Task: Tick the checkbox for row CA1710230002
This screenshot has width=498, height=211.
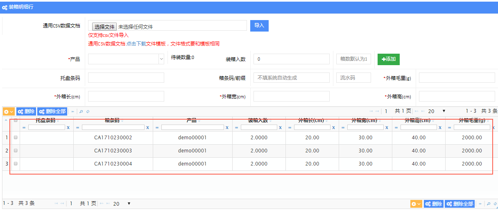Action: 16,138
